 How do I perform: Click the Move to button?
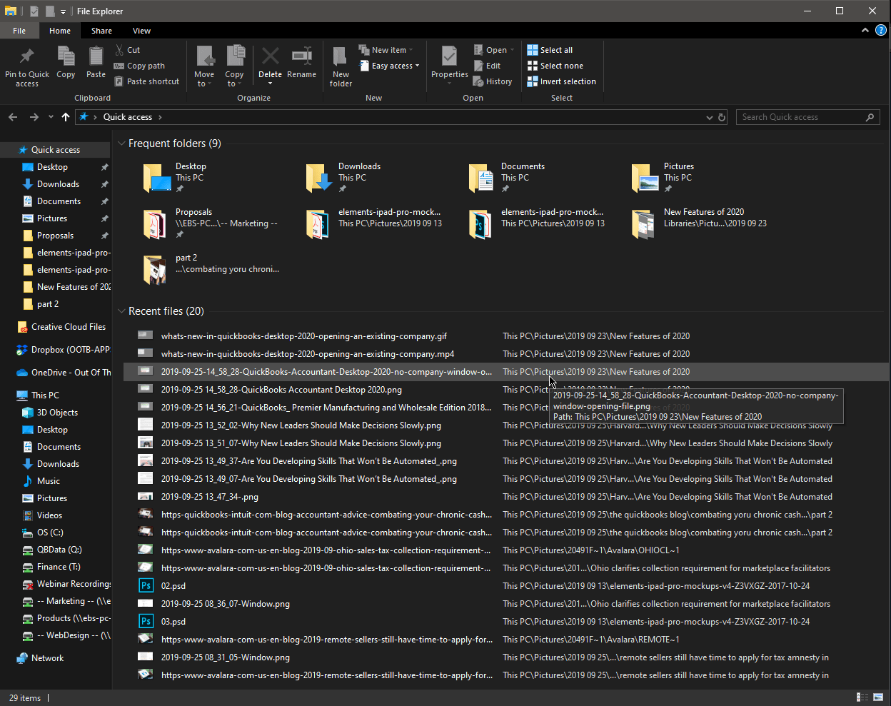coord(204,66)
